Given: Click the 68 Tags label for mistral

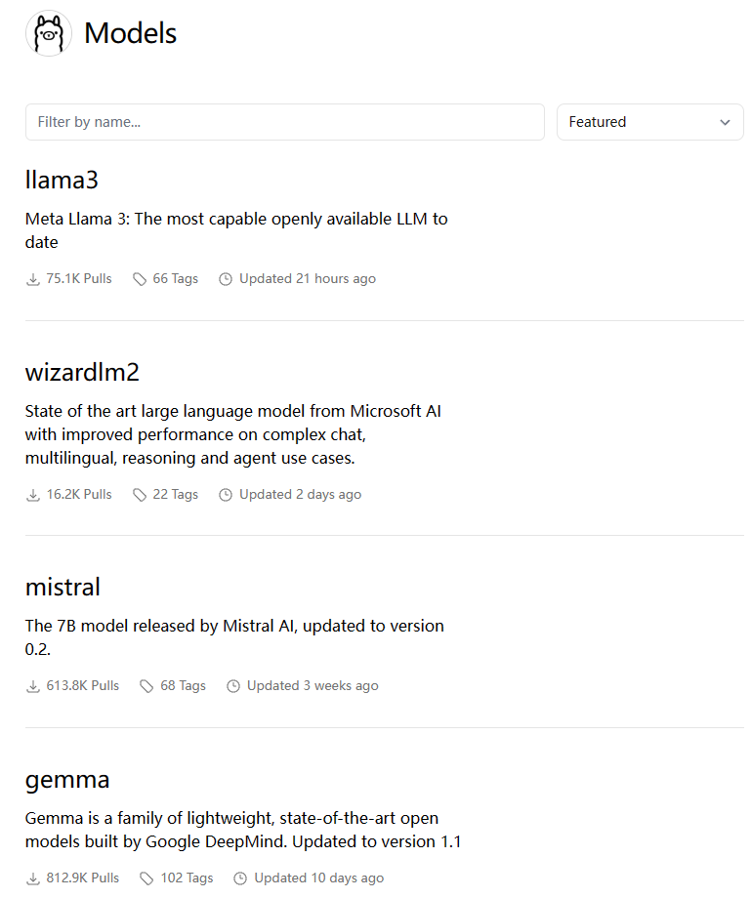Looking at the screenshot, I should pos(183,686).
